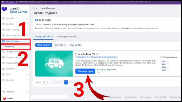Click the Tham gia ngay button

[85, 71]
